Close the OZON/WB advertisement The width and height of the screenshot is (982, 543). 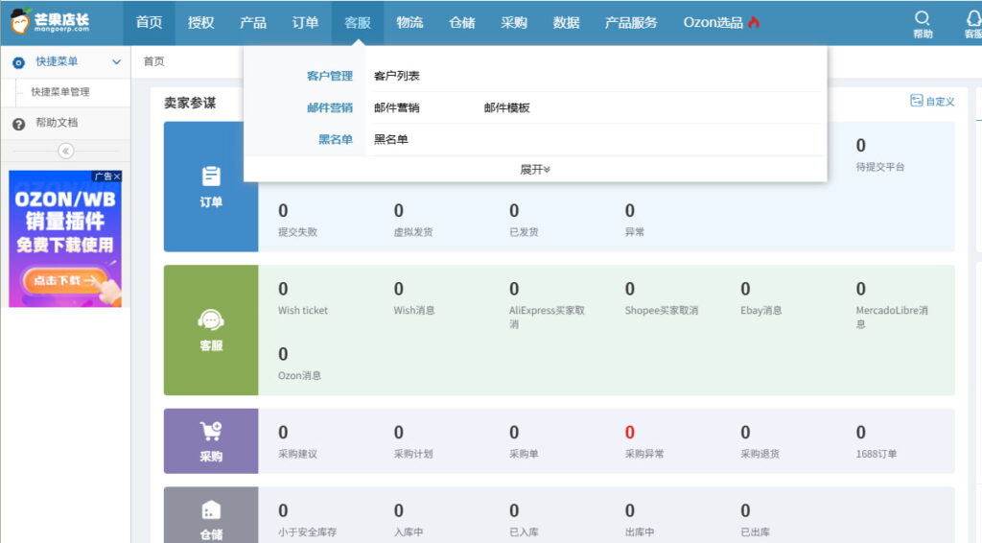[117, 177]
